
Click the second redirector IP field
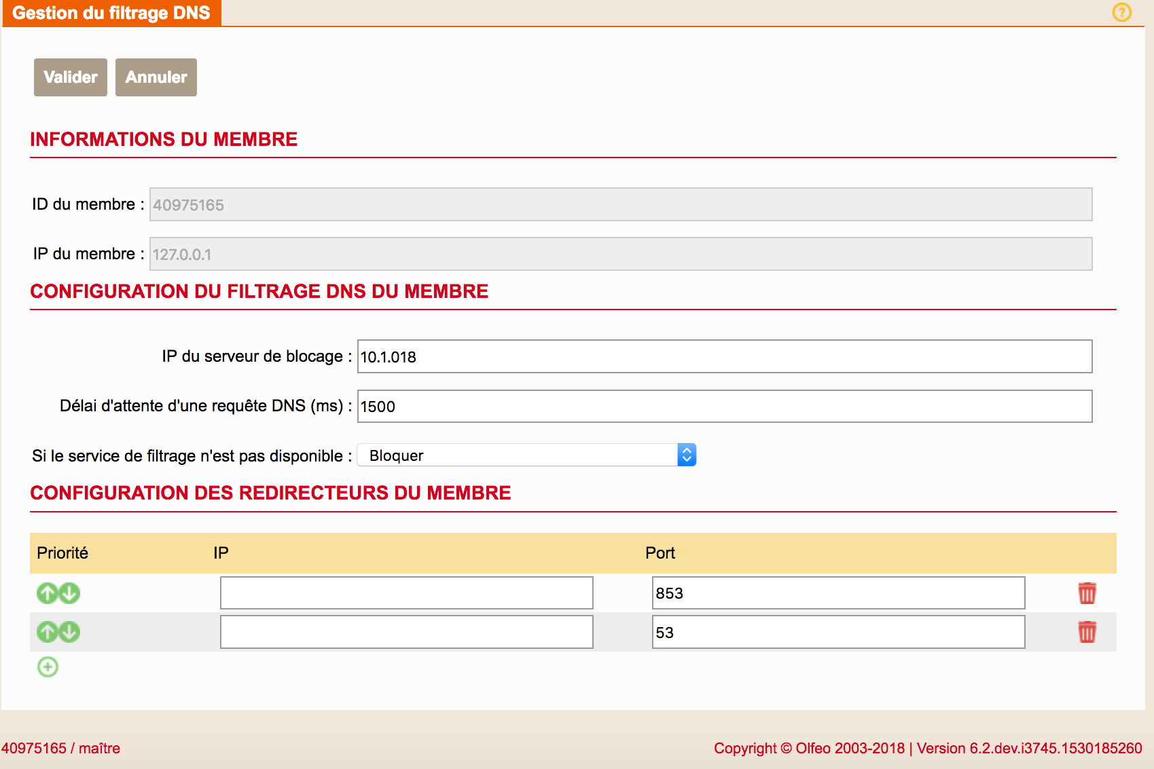(x=406, y=632)
